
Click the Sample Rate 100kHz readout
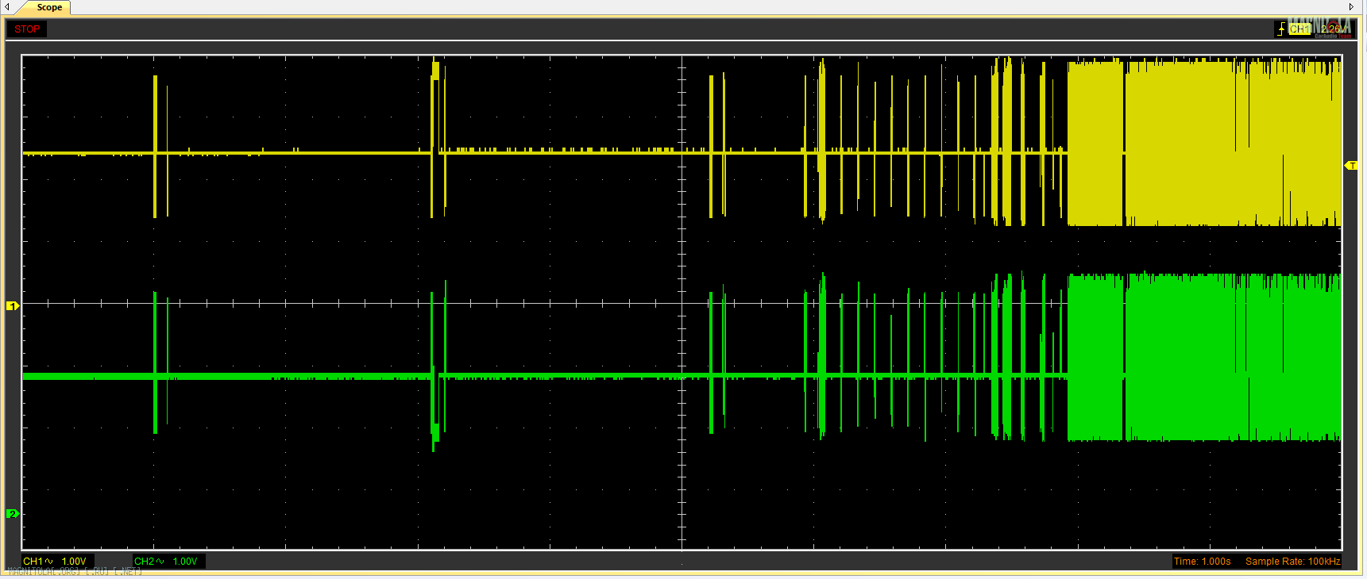1292,562
